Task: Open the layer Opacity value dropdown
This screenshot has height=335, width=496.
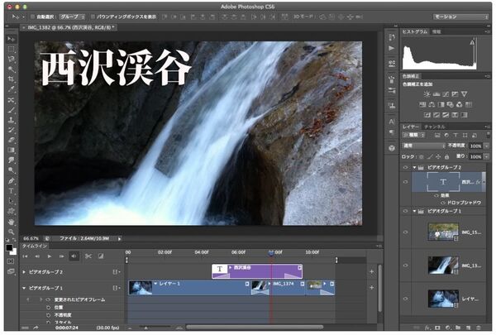Action: pyautogui.click(x=487, y=146)
